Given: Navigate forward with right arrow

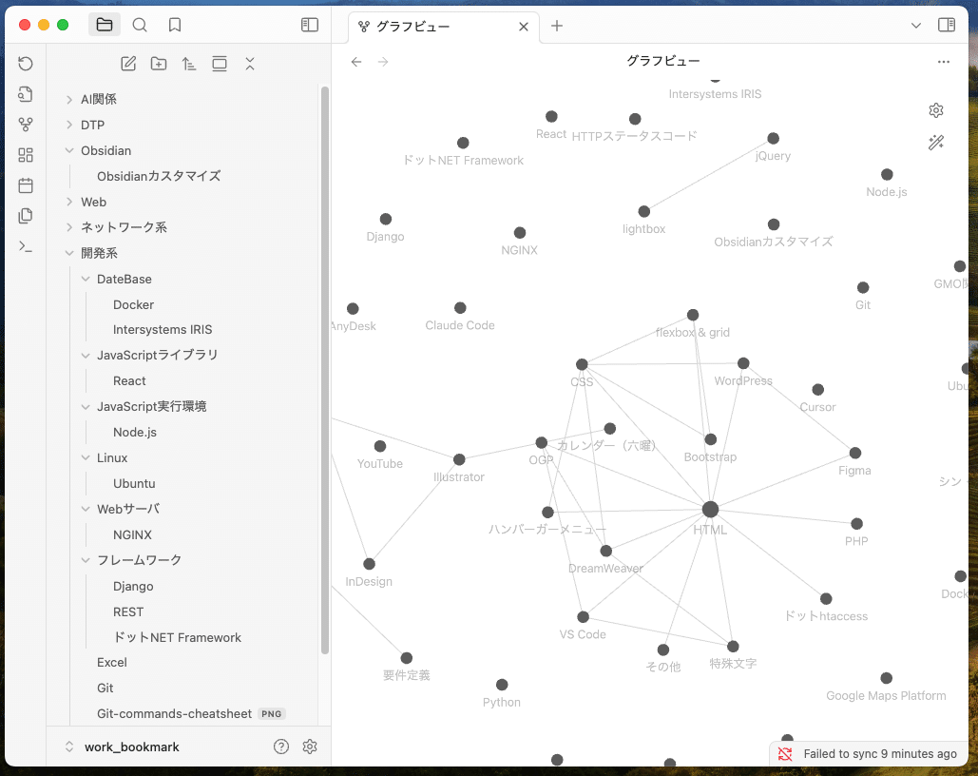Looking at the screenshot, I should (x=383, y=62).
